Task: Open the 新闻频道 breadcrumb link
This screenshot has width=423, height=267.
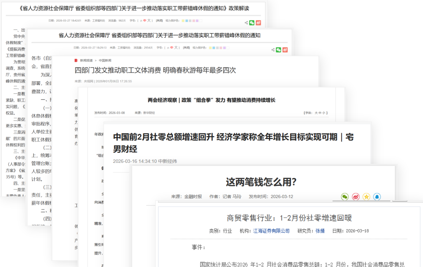Action: [86, 60]
